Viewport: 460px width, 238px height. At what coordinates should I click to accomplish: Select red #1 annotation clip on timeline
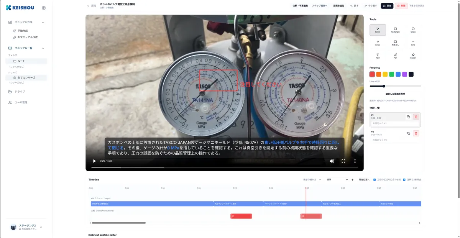pyautogui.click(x=241, y=216)
